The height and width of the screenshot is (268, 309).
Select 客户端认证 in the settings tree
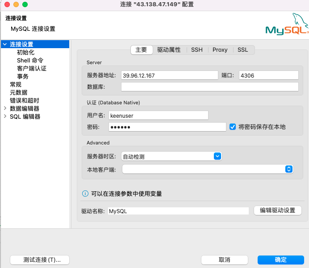pos(32,68)
